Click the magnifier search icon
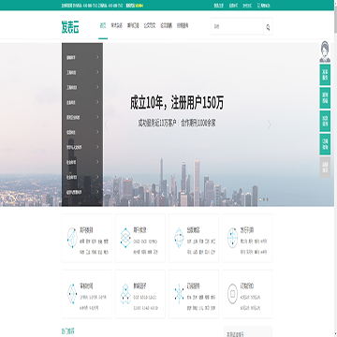The image size is (337, 337). tap(268, 27)
